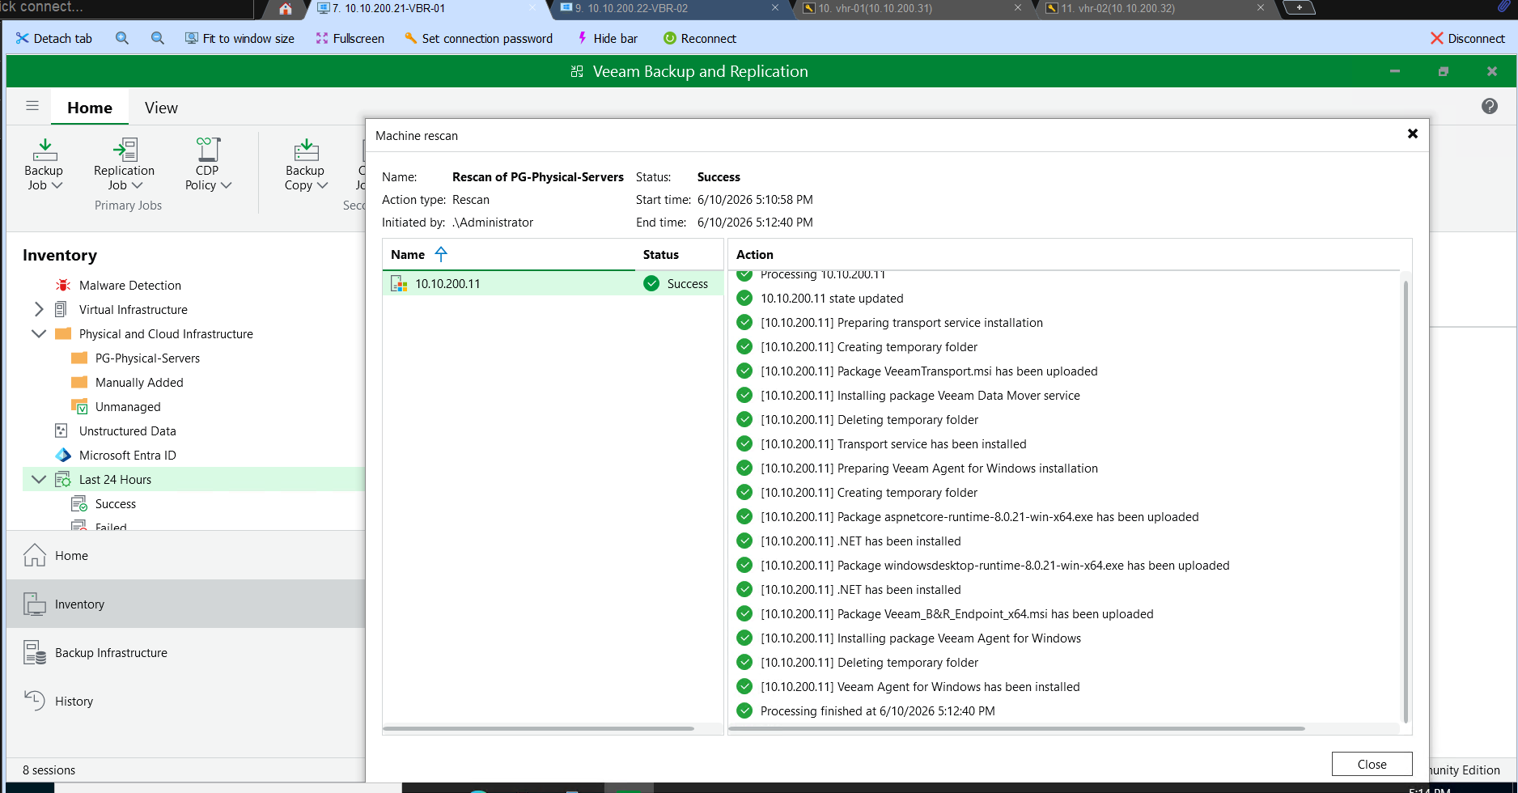This screenshot has height=793, width=1518.
Task: Select Microsoft Entra ID node
Action: pyautogui.click(x=128, y=456)
